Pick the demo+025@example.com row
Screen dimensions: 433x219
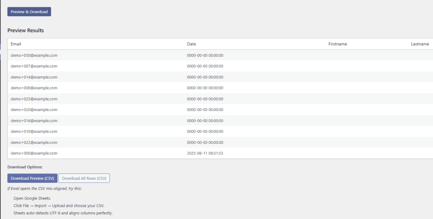coord(34,99)
